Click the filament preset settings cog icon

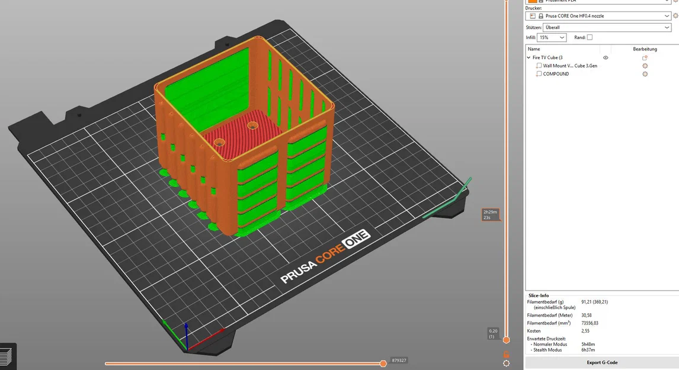pos(675,1)
